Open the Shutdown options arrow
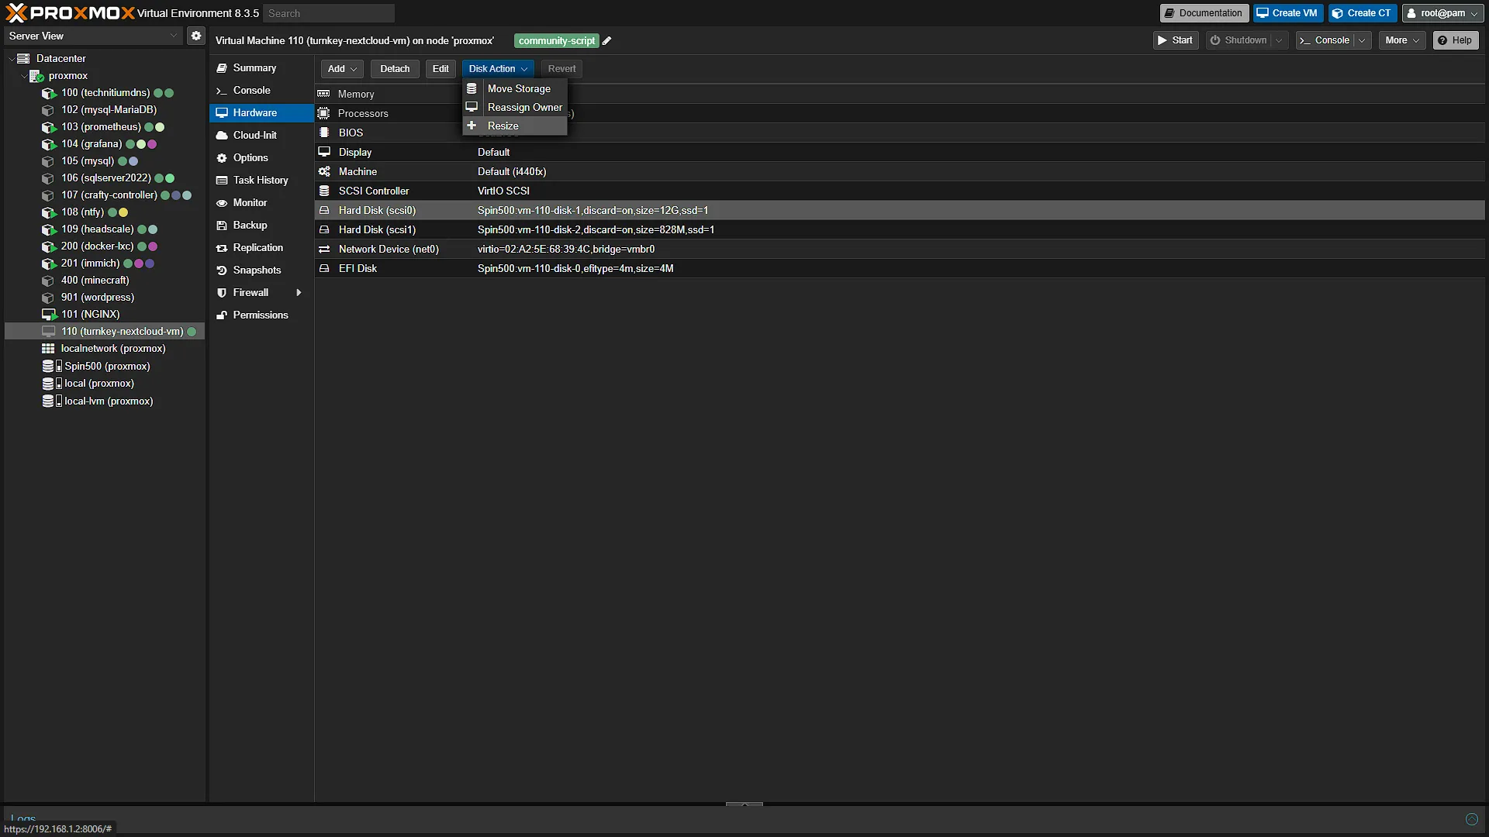 click(1279, 40)
